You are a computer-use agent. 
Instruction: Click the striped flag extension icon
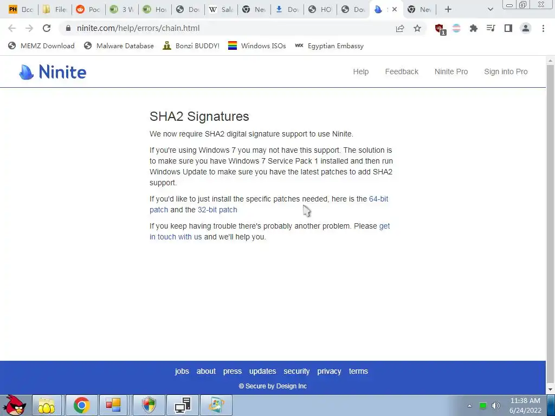point(456,28)
